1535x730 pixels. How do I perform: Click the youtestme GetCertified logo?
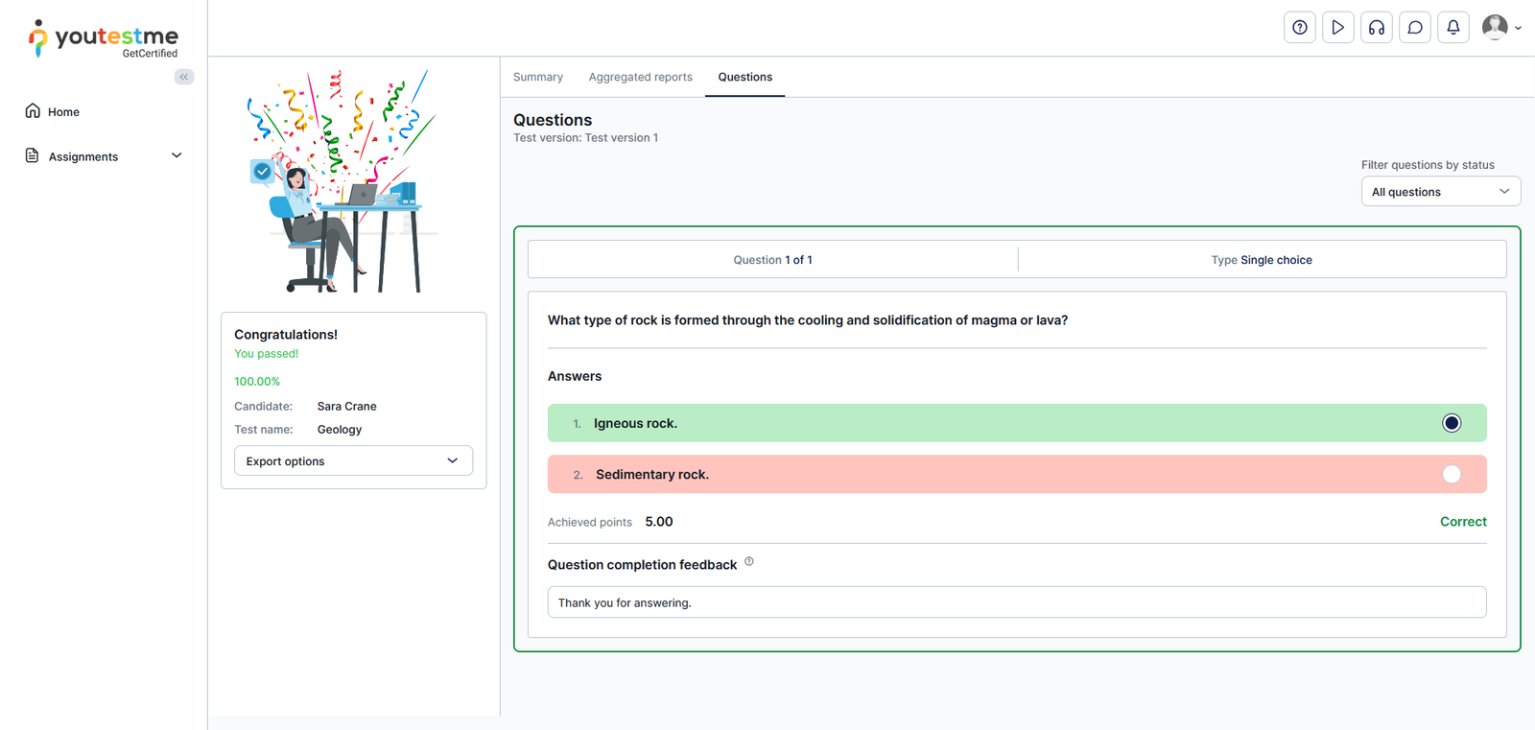[x=104, y=39]
